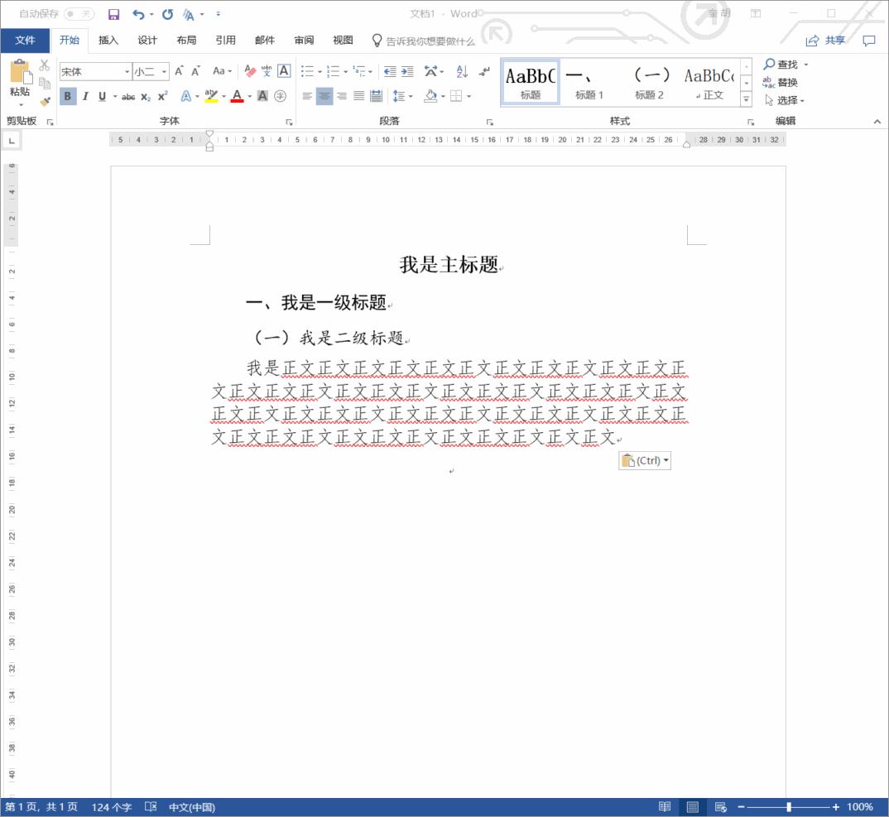Expand the bullet list dropdown
This screenshot has height=817, width=889.
click(319, 71)
